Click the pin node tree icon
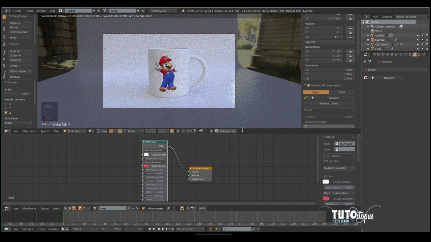The height and width of the screenshot is (242, 431). [x=168, y=208]
